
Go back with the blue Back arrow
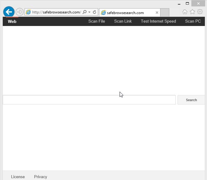(x=9, y=12)
